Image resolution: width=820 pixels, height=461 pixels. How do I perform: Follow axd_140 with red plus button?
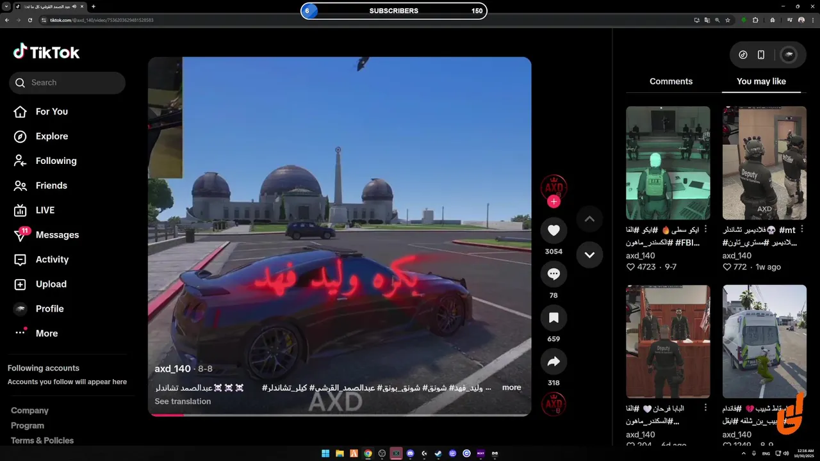553,202
